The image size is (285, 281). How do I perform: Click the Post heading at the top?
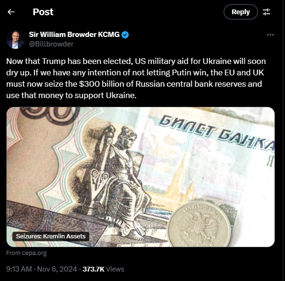pyautogui.click(x=43, y=12)
